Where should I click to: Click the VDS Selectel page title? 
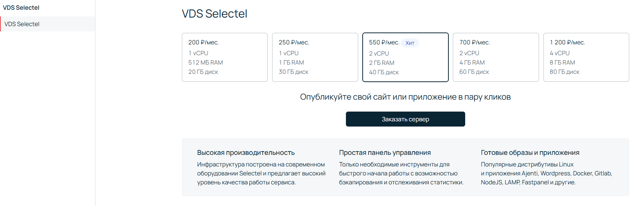pyautogui.click(x=214, y=13)
